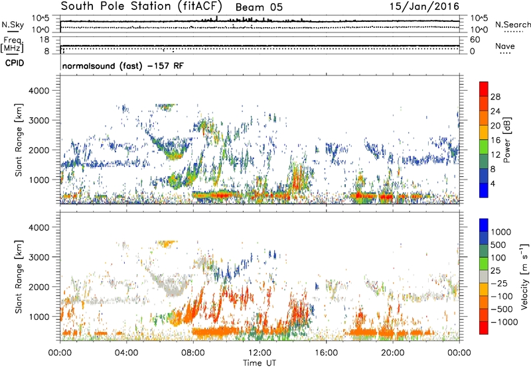531x367 pixels.
Task: Click the South Pole Station (fitACF) title
Action: 141,7
